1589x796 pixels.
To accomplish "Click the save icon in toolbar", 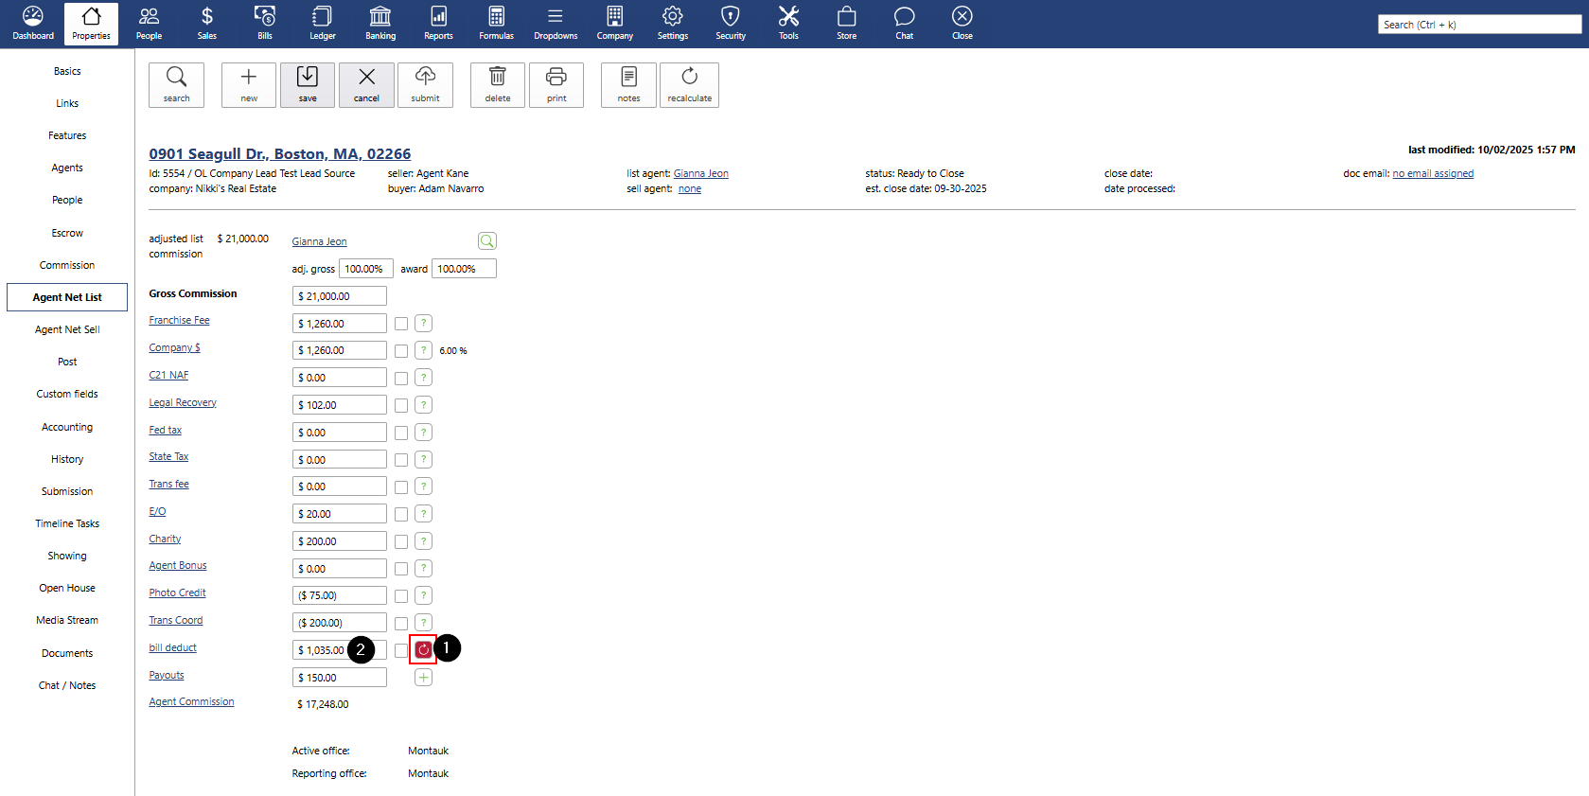I will coord(308,84).
